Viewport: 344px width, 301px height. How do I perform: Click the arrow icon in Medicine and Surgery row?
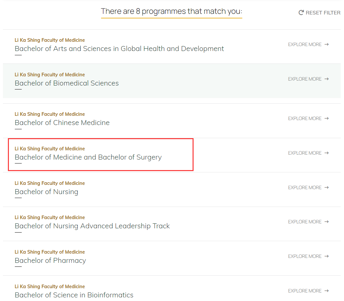click(327, 153)
